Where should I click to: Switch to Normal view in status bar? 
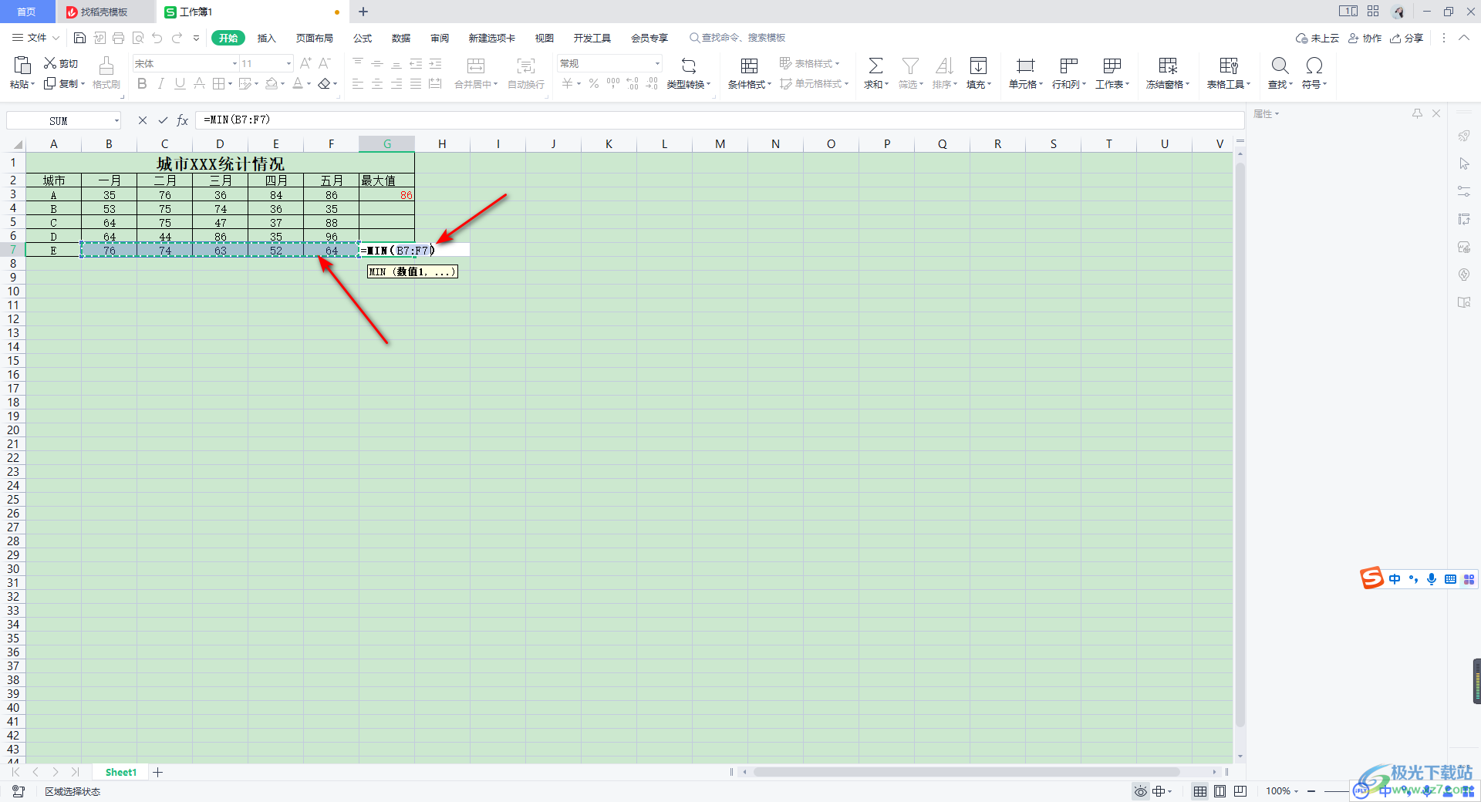click(x=1200, y=791)
